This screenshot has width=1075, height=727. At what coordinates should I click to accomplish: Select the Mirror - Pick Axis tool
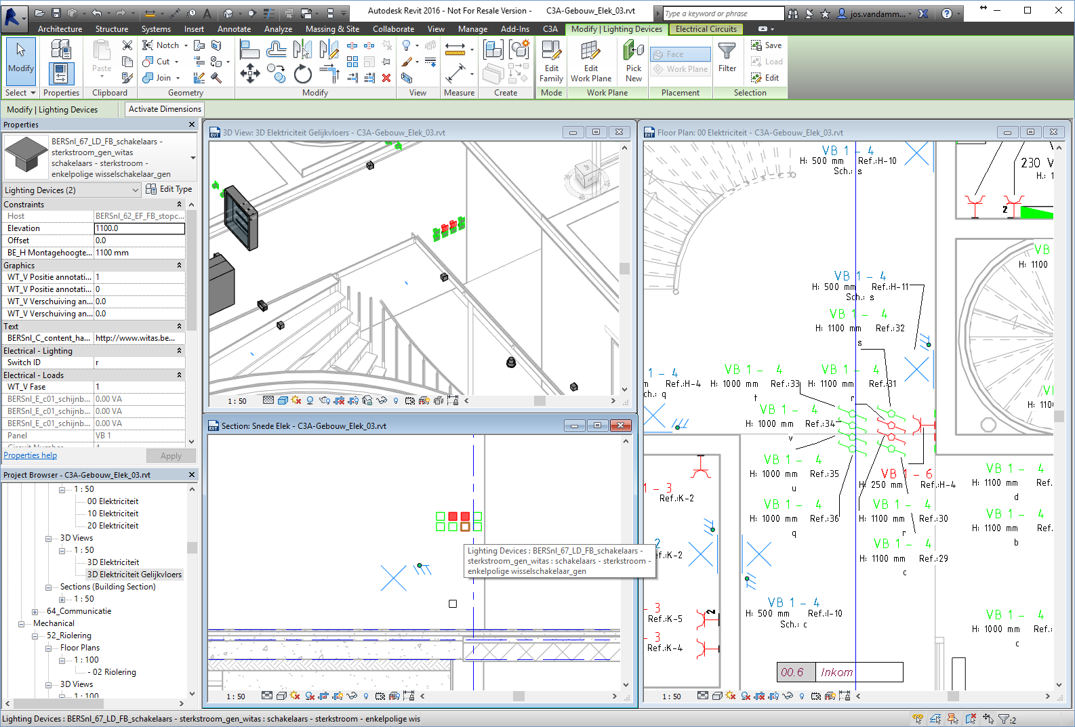302,49
